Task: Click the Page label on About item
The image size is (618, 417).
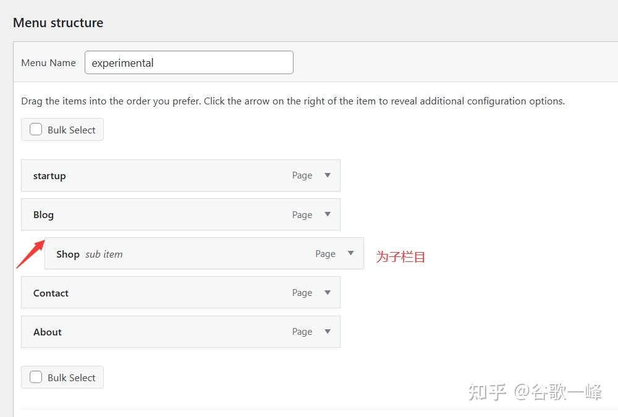Action: pos(302,331)
